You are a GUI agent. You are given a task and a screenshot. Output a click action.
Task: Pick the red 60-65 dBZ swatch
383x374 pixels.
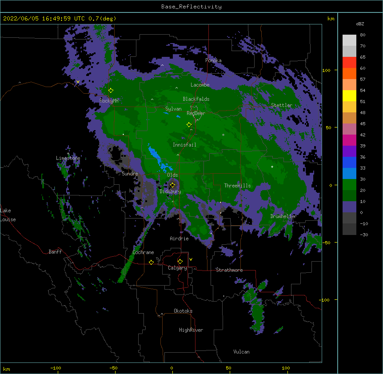(349, 63)
